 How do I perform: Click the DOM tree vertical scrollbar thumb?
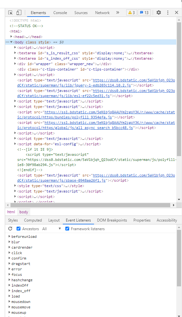tap(179, 89)
